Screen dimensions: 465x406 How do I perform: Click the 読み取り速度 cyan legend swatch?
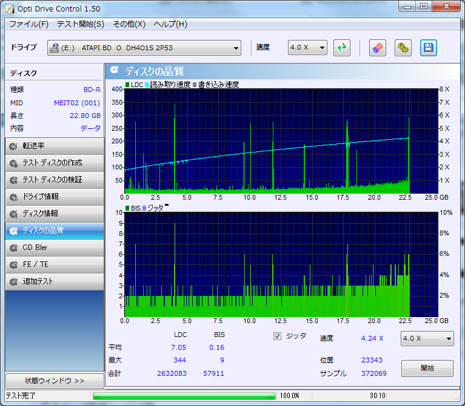tap(147, 85)
